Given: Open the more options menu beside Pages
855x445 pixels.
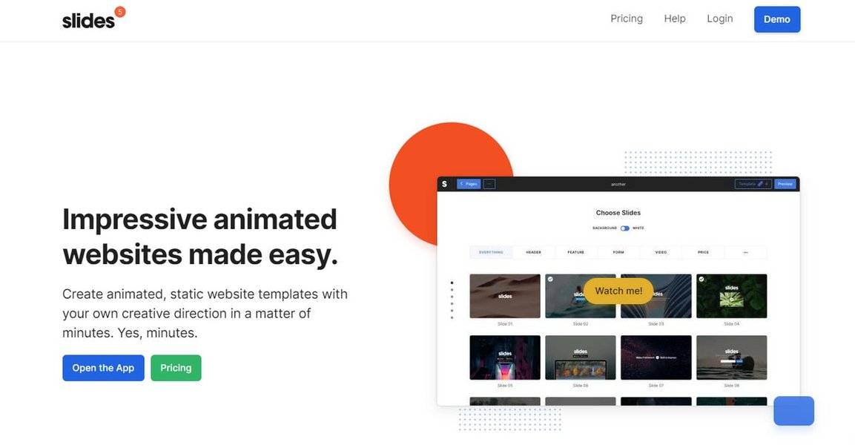Looking at the screenshot, I should tap(488, 183).
